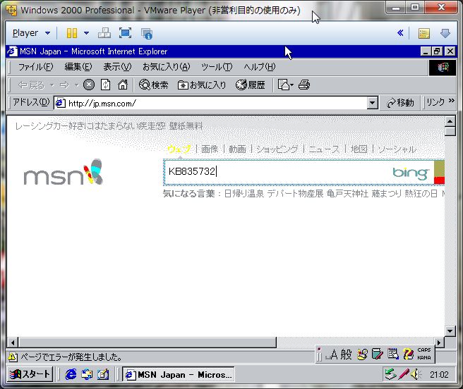Click the page error warning icon in status bar
Viewport: 463px width, 389px height.
pos(13,357)
